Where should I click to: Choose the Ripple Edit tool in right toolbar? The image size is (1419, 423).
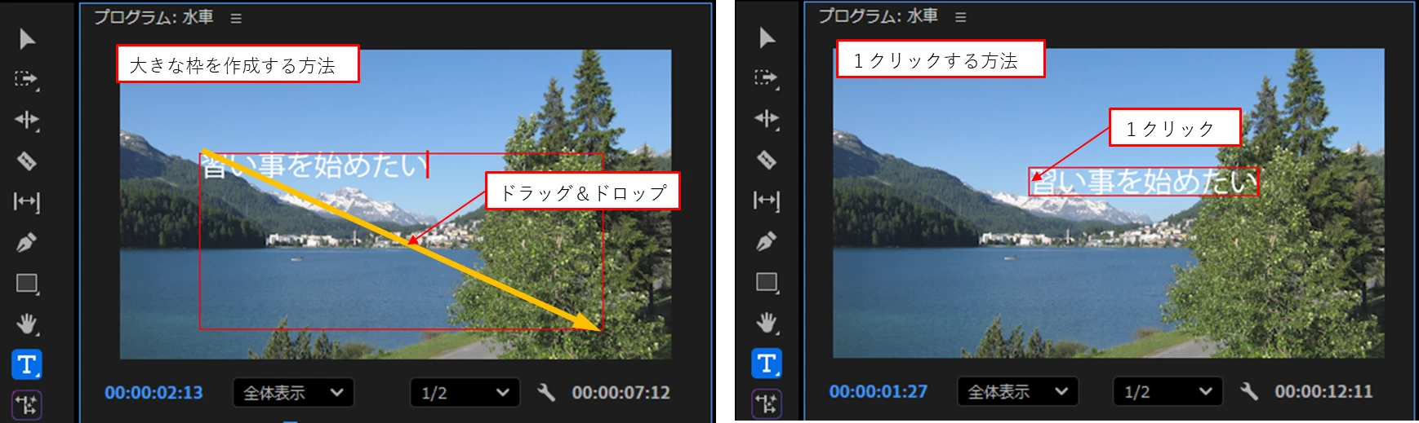767,118
